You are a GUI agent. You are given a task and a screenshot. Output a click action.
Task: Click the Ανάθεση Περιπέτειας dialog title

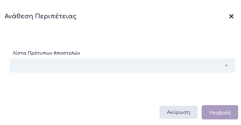coord(41,16)
